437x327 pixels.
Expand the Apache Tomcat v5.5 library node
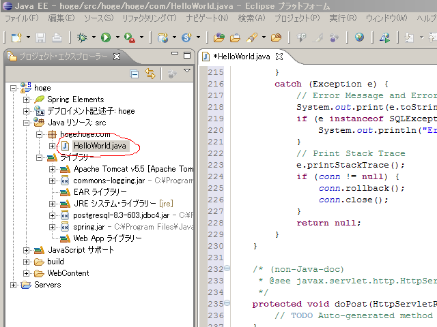point(53,169)
